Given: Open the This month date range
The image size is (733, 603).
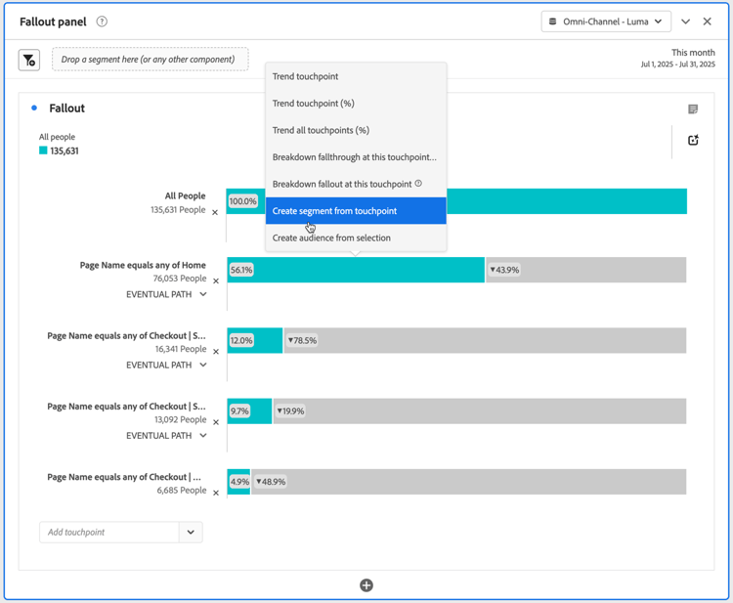Looking at the screenshot, I should pos(678,58).
